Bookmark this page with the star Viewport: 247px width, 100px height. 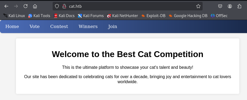coord(198,6)
